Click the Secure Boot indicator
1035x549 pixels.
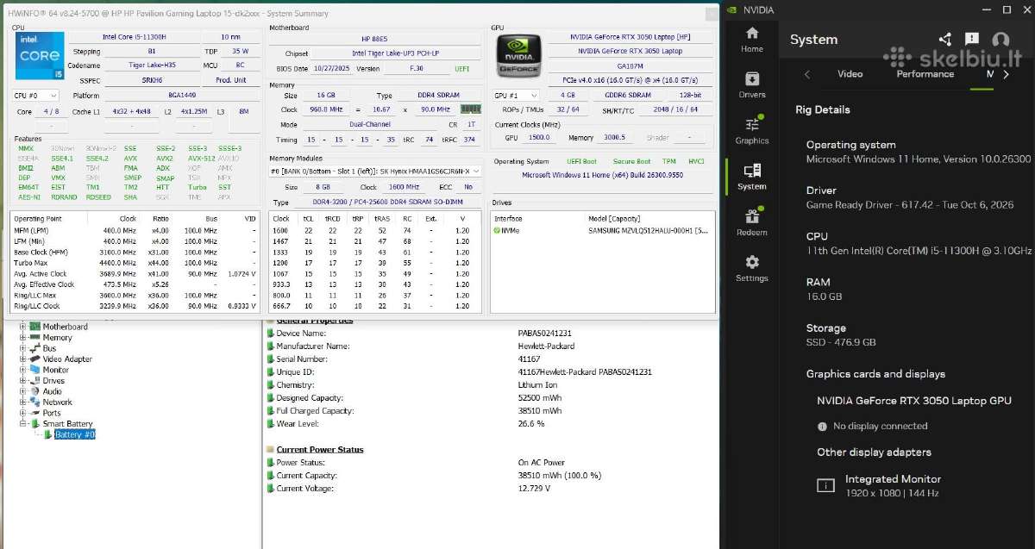pyautogui.click(x=631, y=161)
